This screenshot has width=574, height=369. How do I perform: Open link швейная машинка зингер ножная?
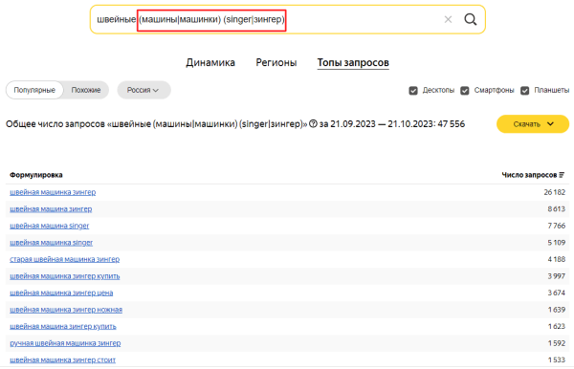pos(66,310)
